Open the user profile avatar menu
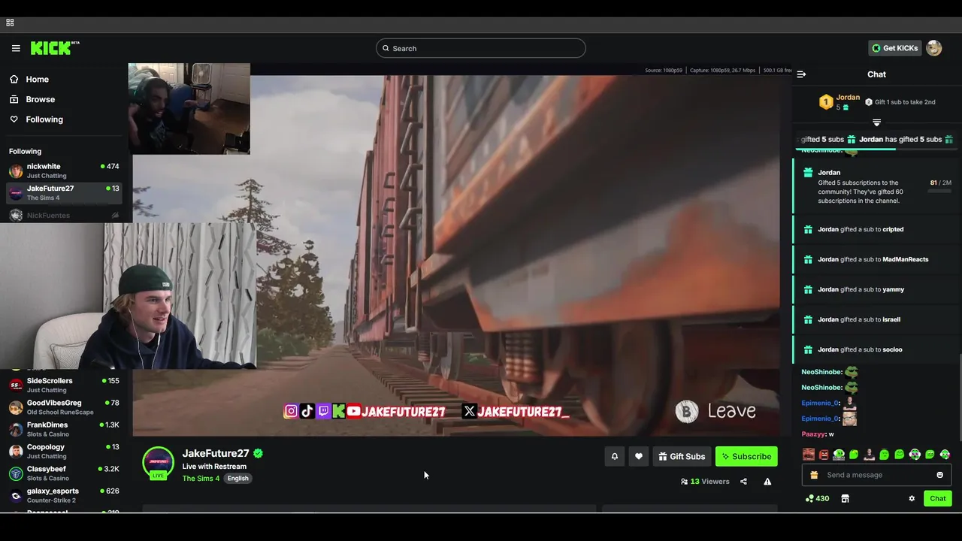This screenshot has width=962, height=541. click(x=934, y=48)
